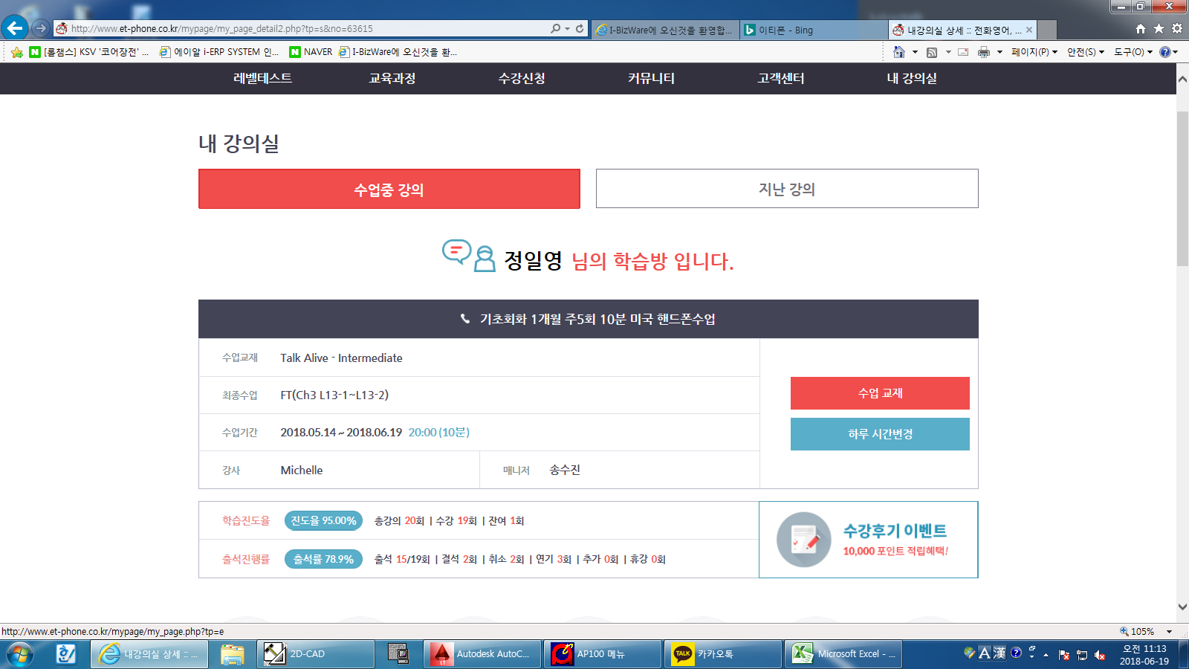The width and height of the screenshot is (1189, 669).
Task: Expand the 페이지(P) dropdown menu
Action: pyautogui.click(x=1034, y=52)
